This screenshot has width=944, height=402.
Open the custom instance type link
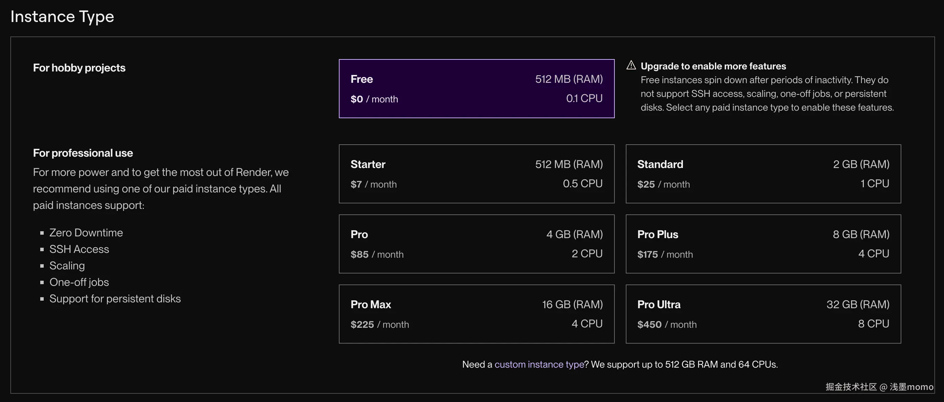point(539,364)
